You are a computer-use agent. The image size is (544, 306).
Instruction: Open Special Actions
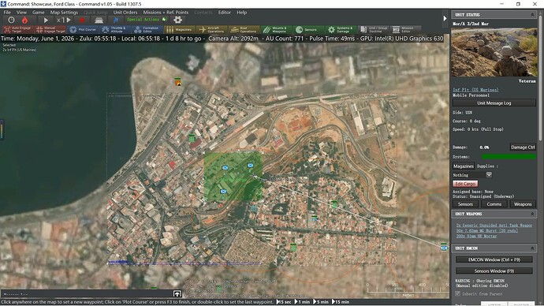pyautogui.click(x=147, y=20)
